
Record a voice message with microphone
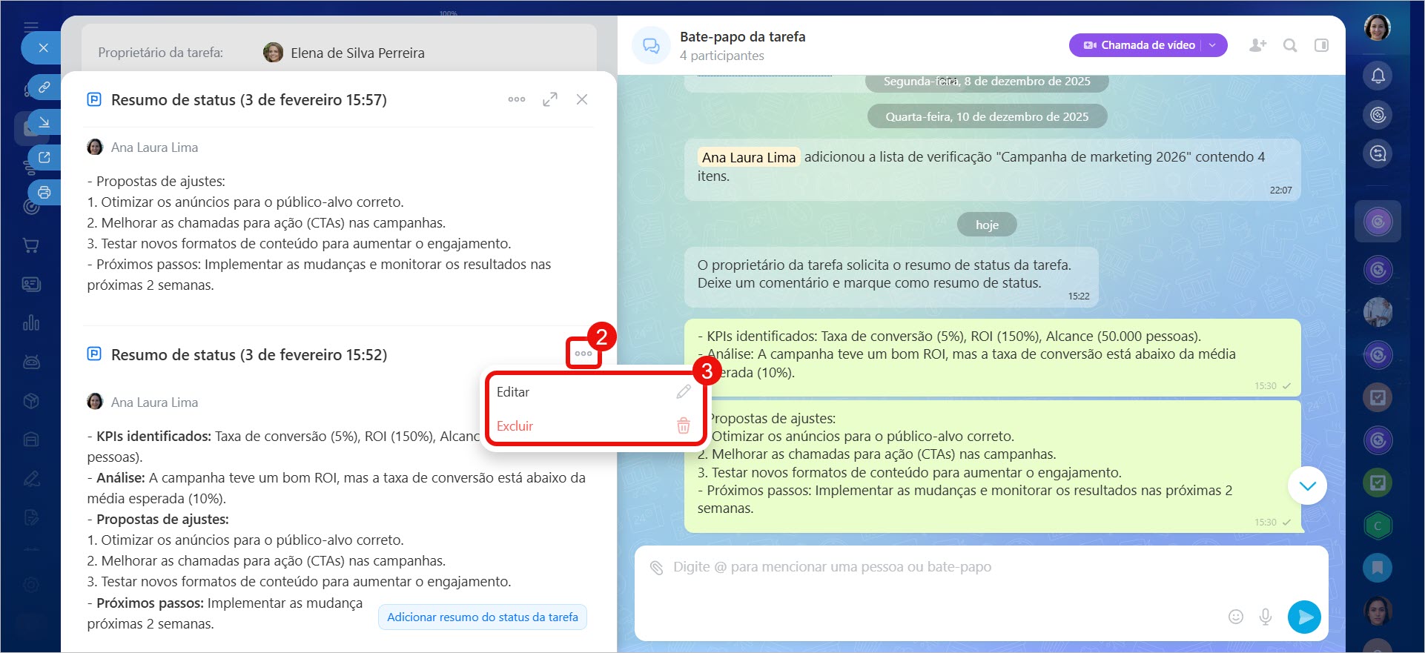[x=1266, y=617]
